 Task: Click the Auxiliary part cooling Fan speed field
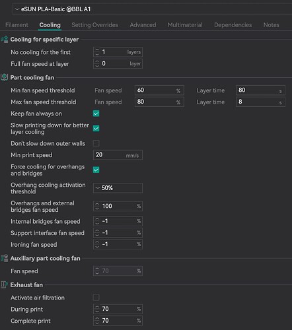[x=118, y=271]
